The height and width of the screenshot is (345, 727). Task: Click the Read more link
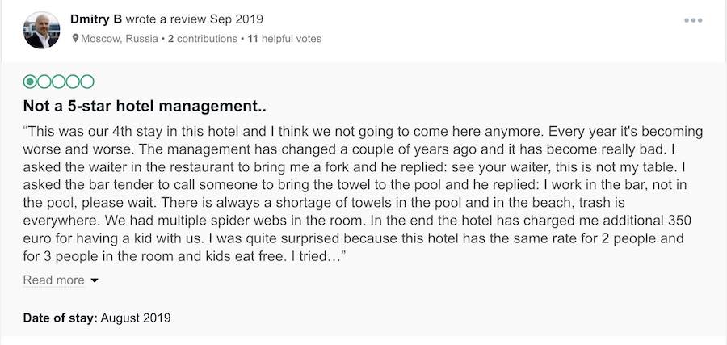click(53, 280)
